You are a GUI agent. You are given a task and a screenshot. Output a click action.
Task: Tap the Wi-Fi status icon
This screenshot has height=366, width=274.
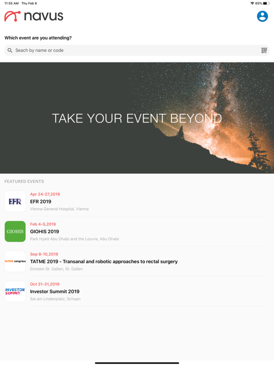(x=252, y=3)
